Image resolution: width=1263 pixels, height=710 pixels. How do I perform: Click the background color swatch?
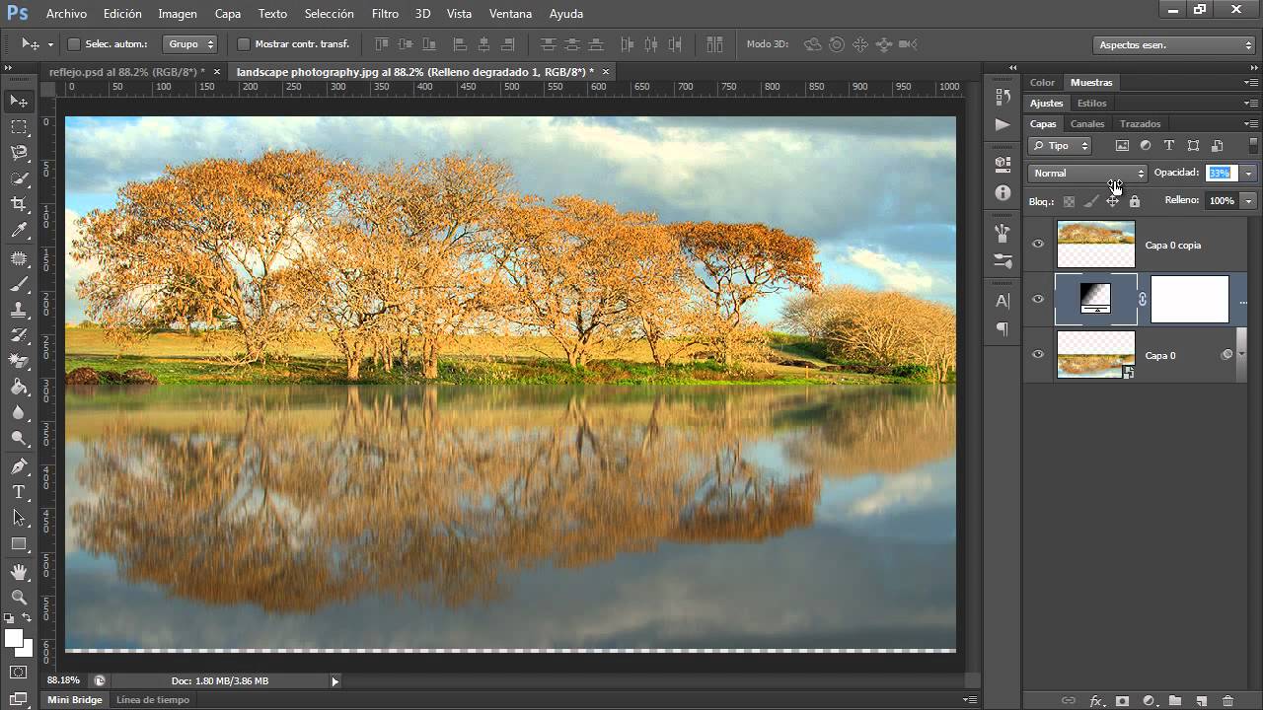[25, 649]
